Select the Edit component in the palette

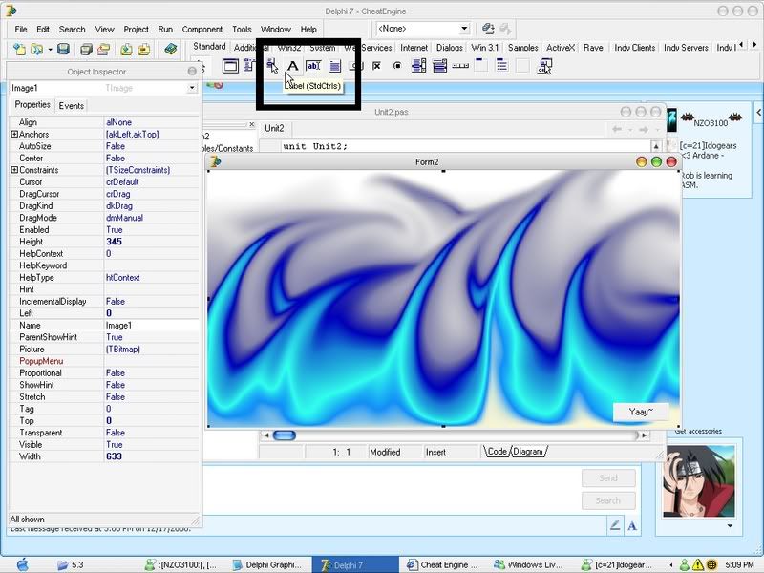[x=313, y=66]
